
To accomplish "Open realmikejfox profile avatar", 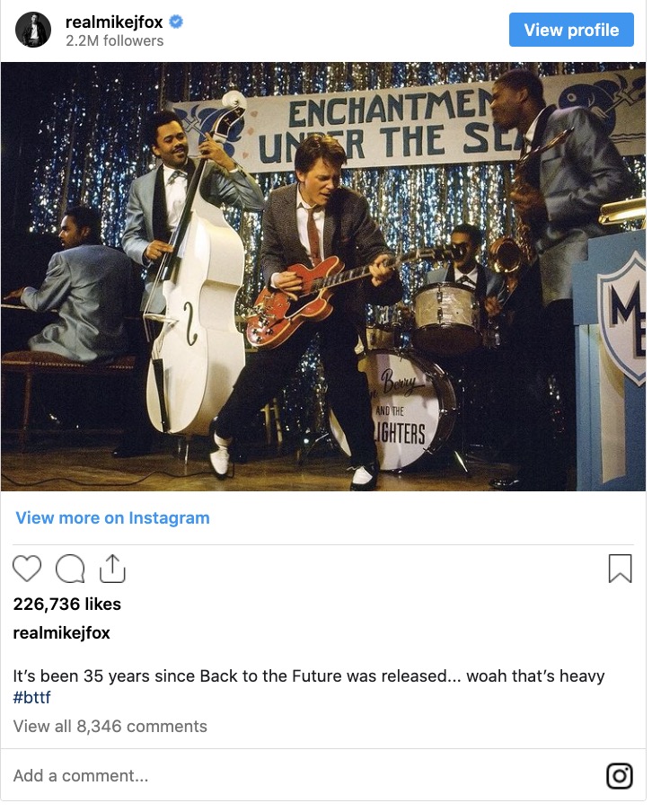I will pyautogui.click(x=33, y=30).
